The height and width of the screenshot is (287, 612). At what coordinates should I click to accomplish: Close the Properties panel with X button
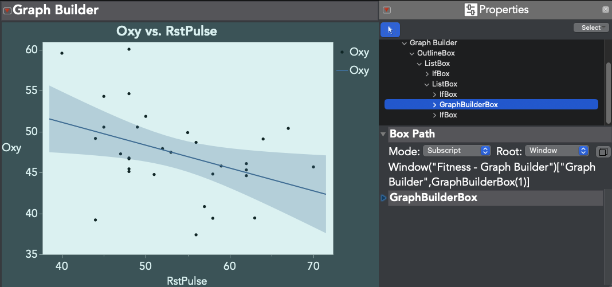(605, 10)
